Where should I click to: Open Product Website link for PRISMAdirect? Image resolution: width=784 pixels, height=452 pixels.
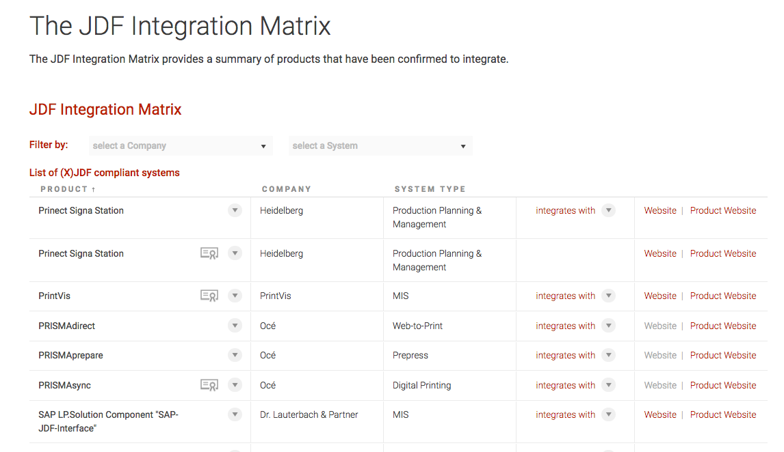pos(723,326)
